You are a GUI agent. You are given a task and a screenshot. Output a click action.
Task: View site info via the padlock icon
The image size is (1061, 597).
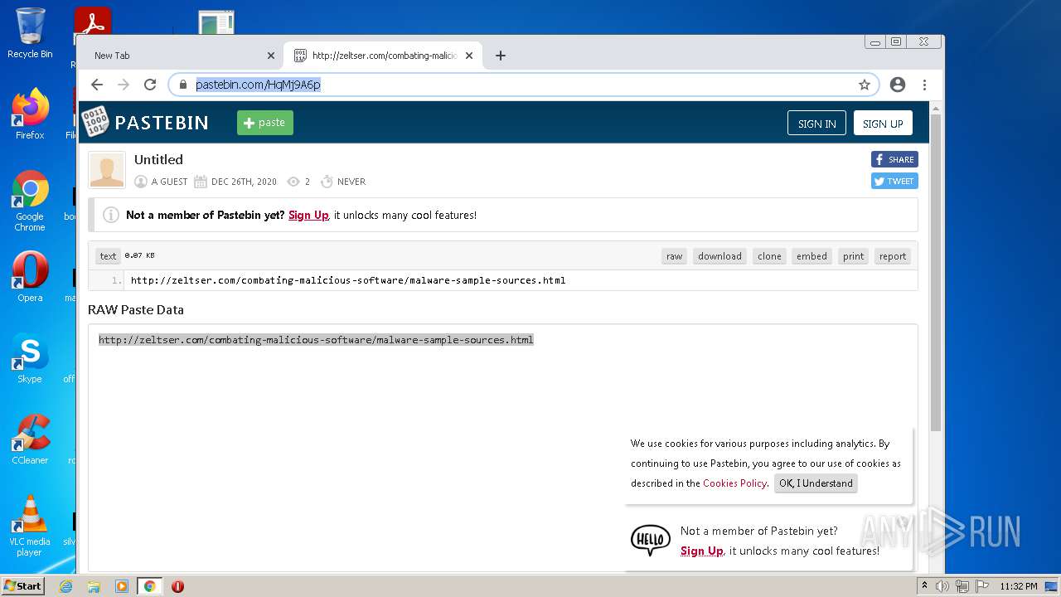(x=182, y=84)
